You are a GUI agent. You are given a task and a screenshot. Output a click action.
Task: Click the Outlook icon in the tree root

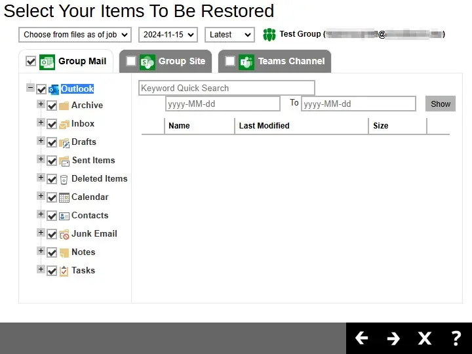click(x=54, y=89)
